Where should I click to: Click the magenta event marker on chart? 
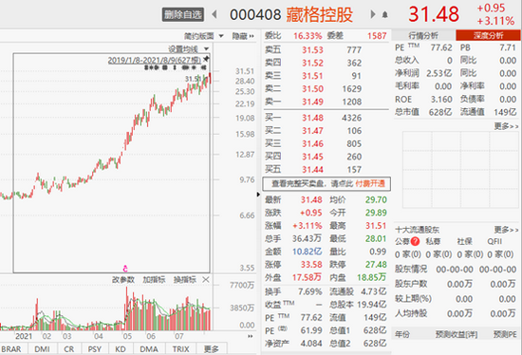(125, 269)
